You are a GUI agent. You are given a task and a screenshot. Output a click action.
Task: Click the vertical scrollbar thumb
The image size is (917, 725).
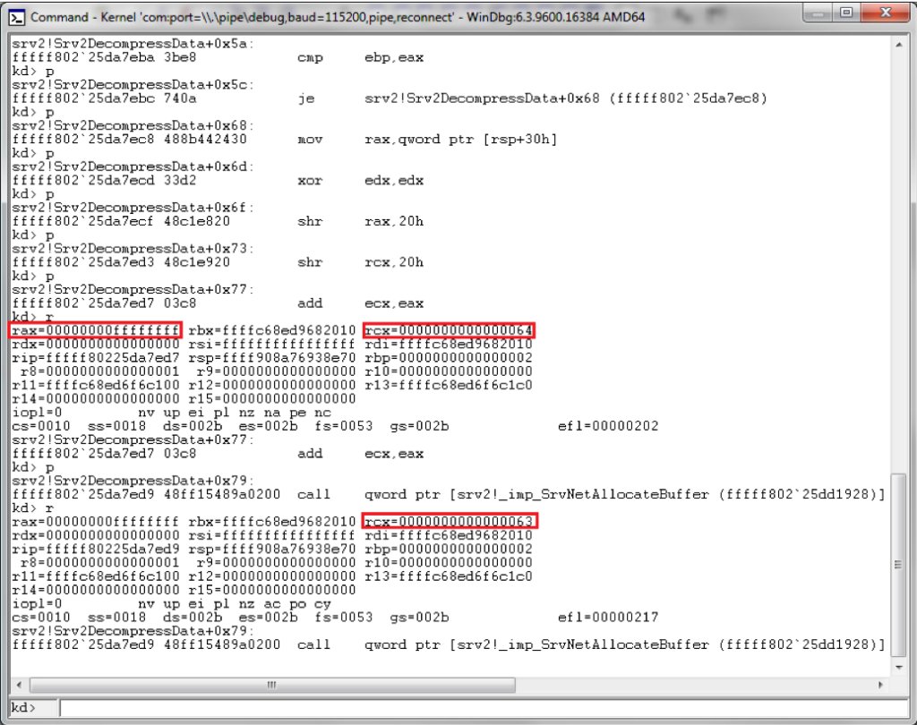pyautogui.click(x=899, y=564)
